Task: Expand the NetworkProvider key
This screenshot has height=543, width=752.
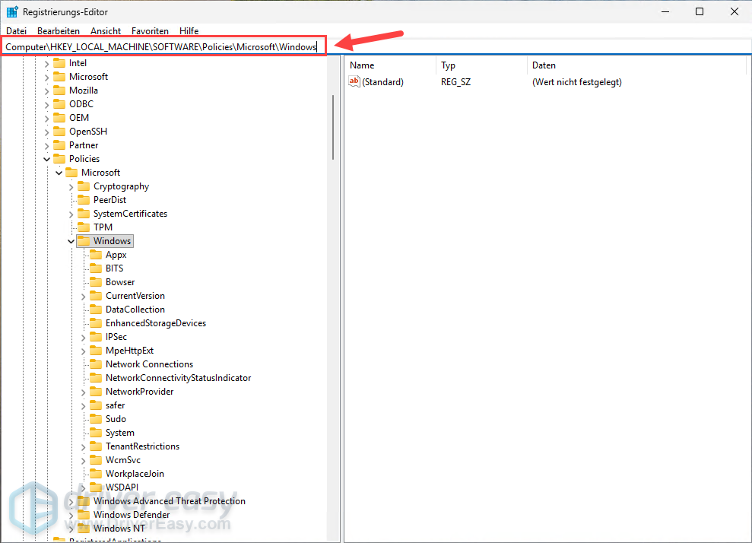Action: [83, 392]
